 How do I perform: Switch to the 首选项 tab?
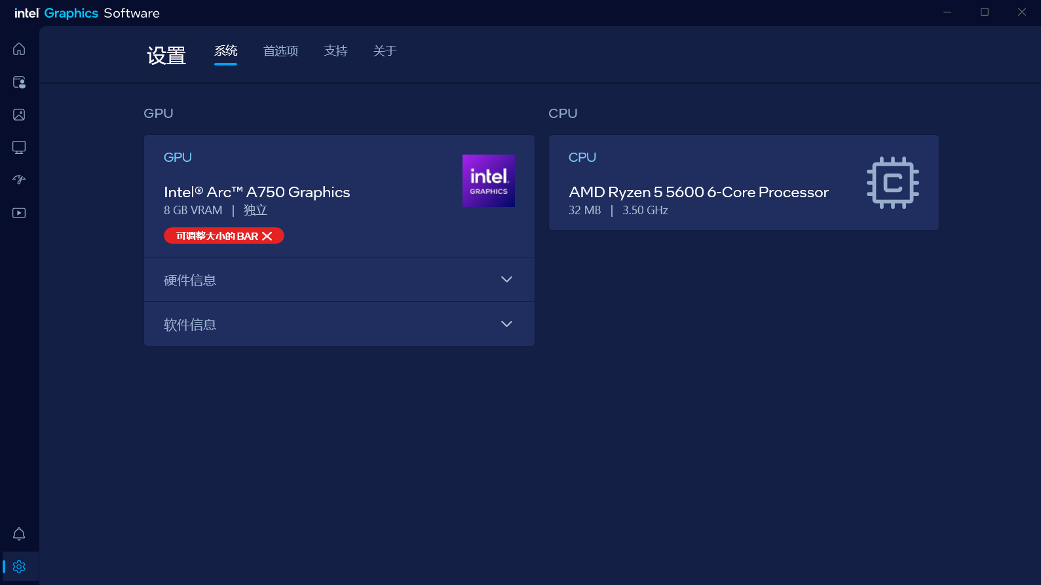coord(280,51)
